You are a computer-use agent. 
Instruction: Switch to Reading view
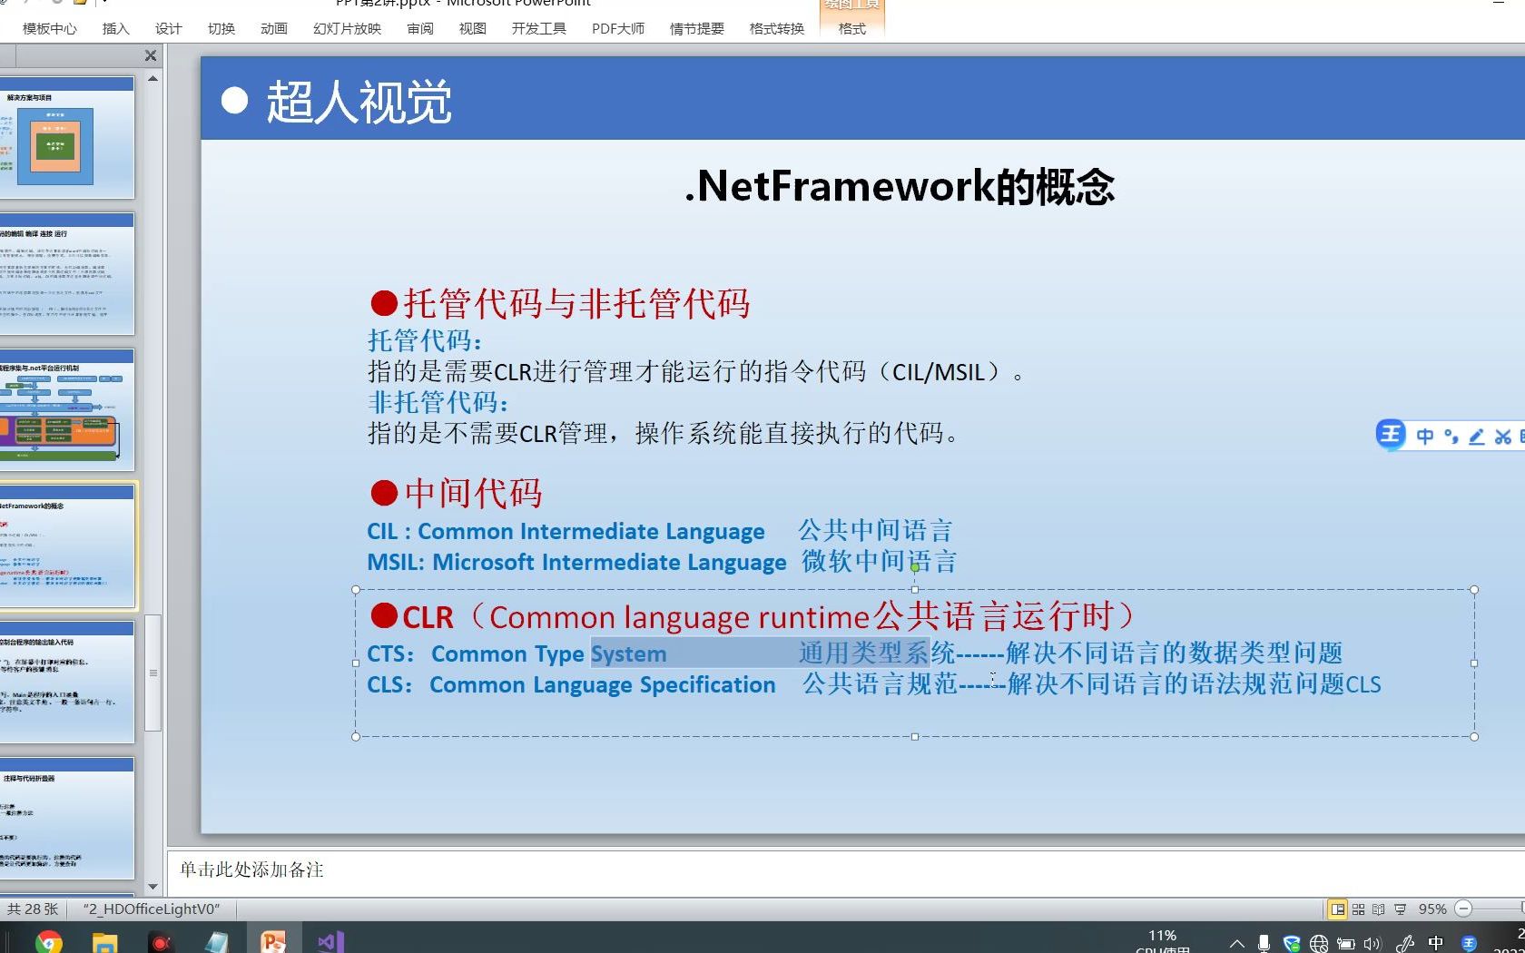point(1379,909)
